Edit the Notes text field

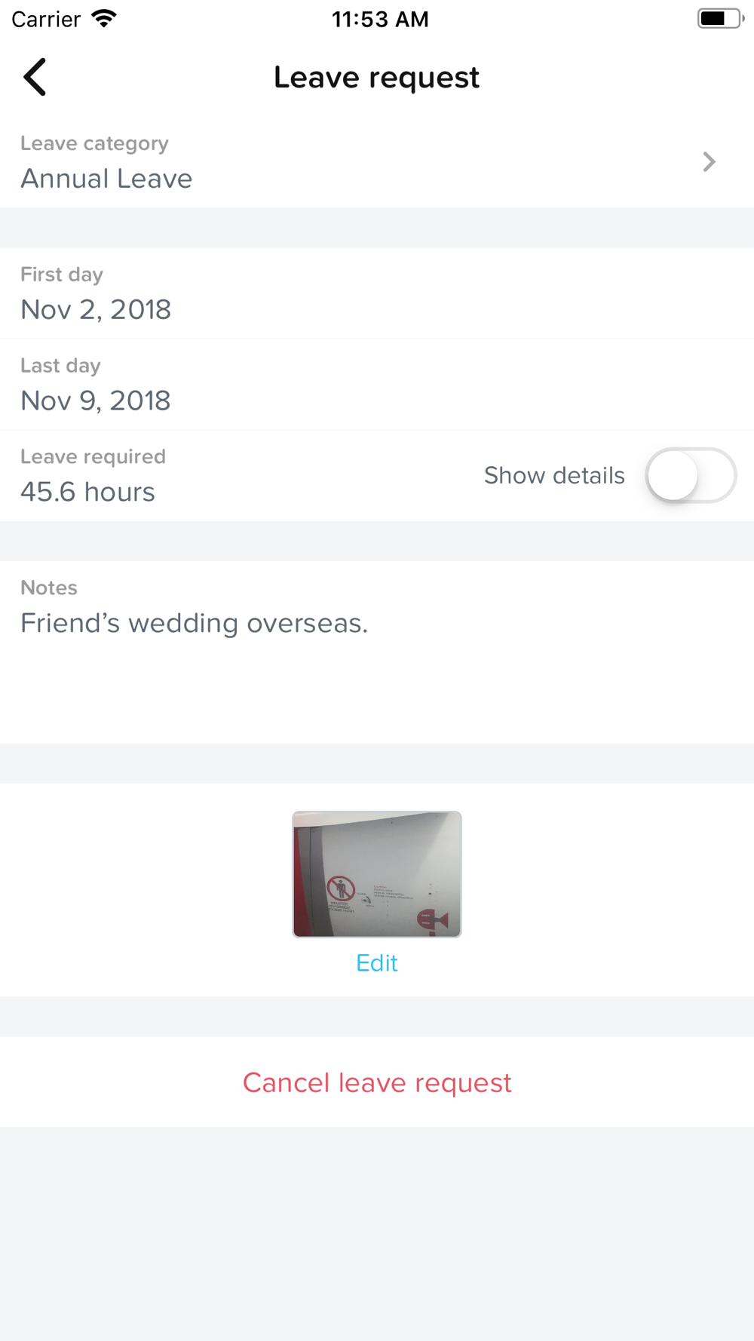pos(377,652)
